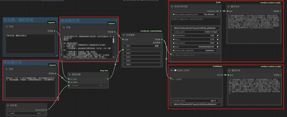Select next control_after_generate option with the right arrow
The width and height of the screenshot is (287, 117).
coord(218,50)
